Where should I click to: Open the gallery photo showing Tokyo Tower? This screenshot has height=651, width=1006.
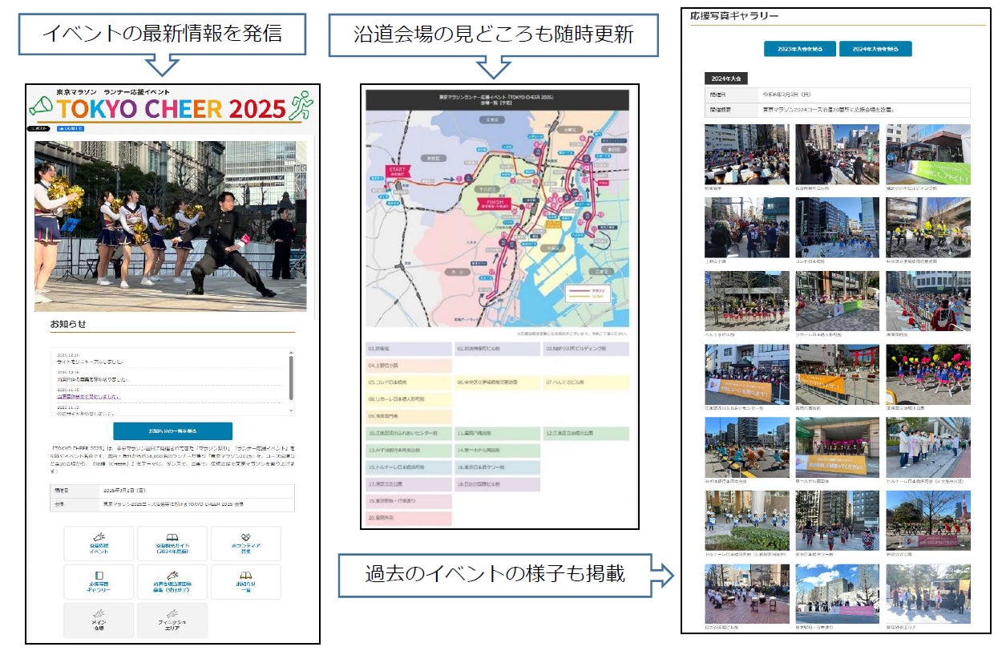pos(927,521)
